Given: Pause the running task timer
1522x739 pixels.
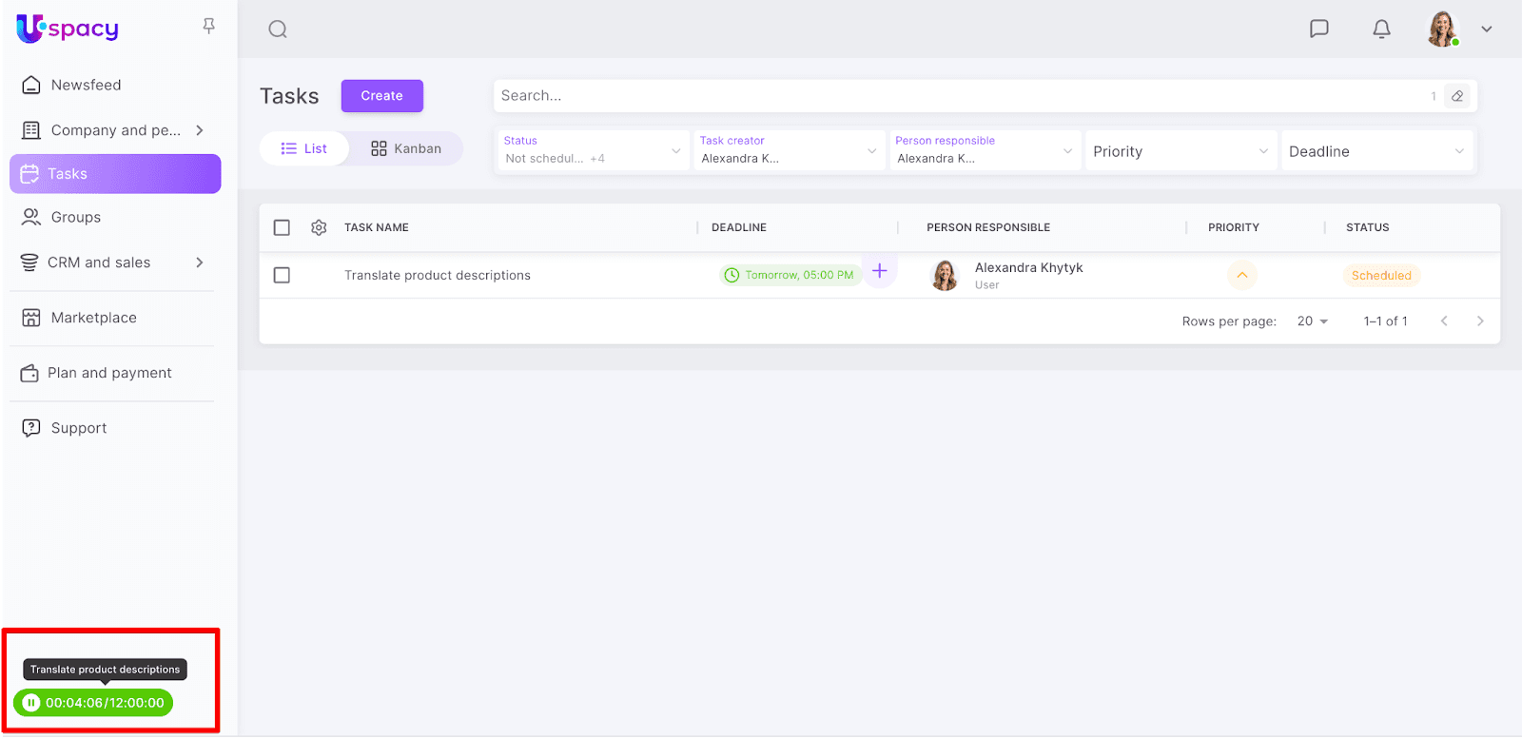Looking at the screenshot, I should pos(31,703).
